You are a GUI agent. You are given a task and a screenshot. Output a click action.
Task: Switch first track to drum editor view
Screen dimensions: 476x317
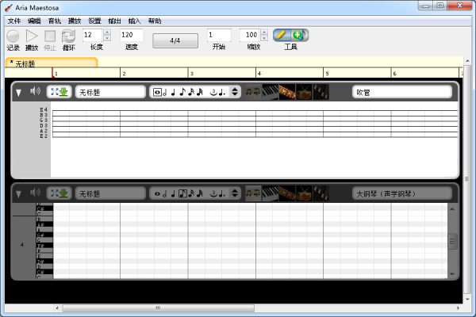[x=303, y=92]
